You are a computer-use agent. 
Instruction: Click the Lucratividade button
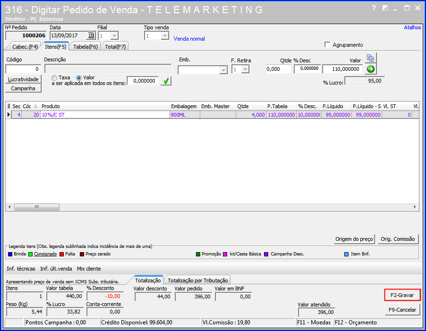(23, 79)
